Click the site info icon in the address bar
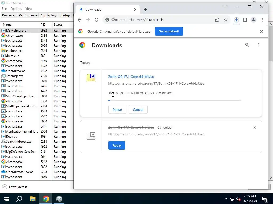Screen dimensions: 273x204 107,20
